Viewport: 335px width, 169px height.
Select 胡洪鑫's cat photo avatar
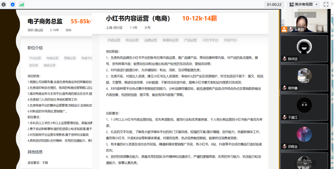pyautogui.click(x=304, y=76)
